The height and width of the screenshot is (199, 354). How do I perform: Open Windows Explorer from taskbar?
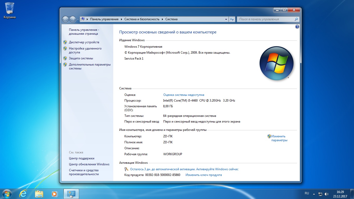pyautogui.click(x=39, y=194)
